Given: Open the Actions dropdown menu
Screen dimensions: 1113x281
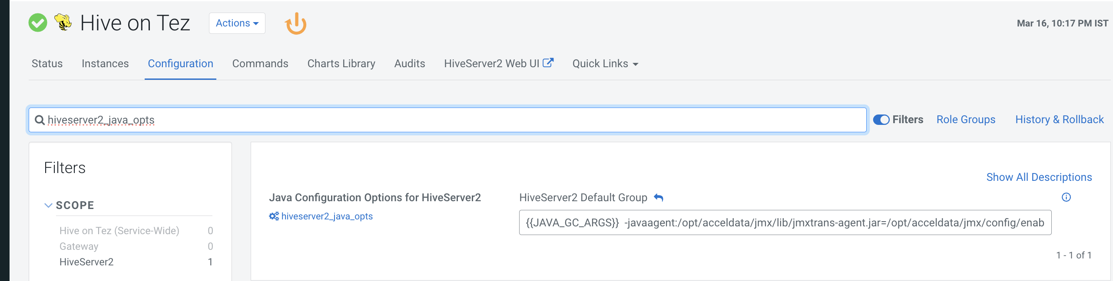Looking at the screenshot, I should tap(237, 23).
